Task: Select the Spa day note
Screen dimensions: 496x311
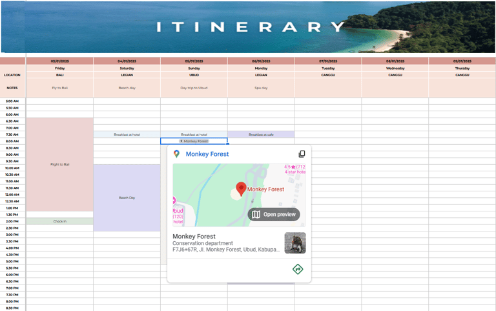Action: 261,88
